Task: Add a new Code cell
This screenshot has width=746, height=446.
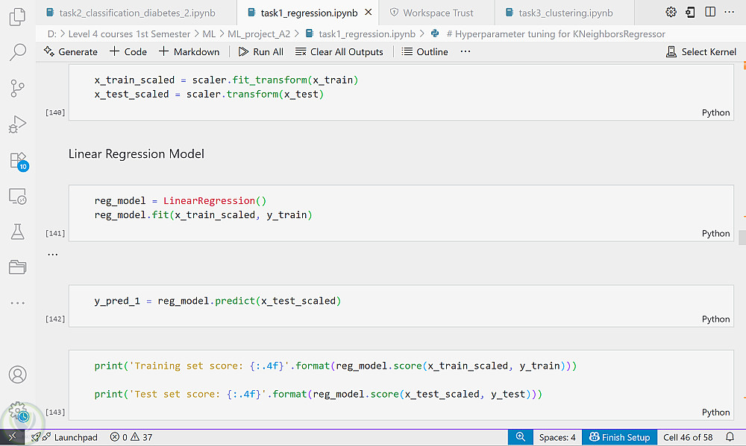Action: point(128,52)
